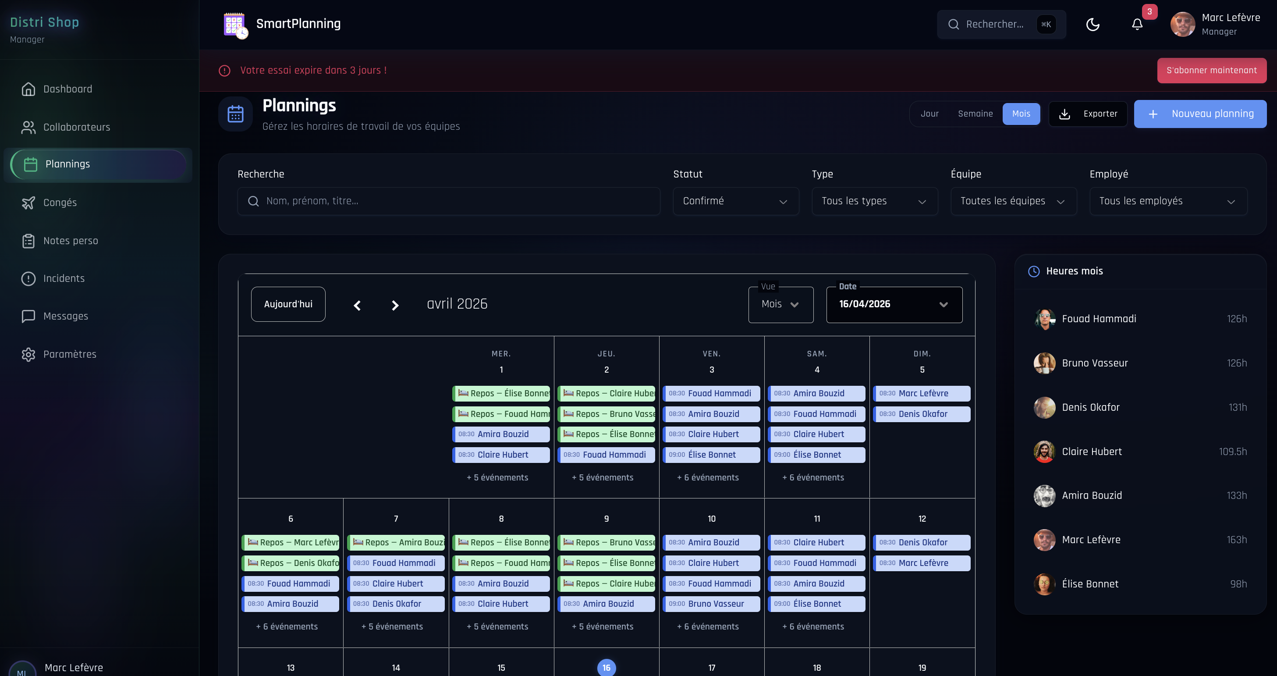1277x676 pixels.
Task: Switch to the Jour view tab
Action: click(x=929, y=114)
